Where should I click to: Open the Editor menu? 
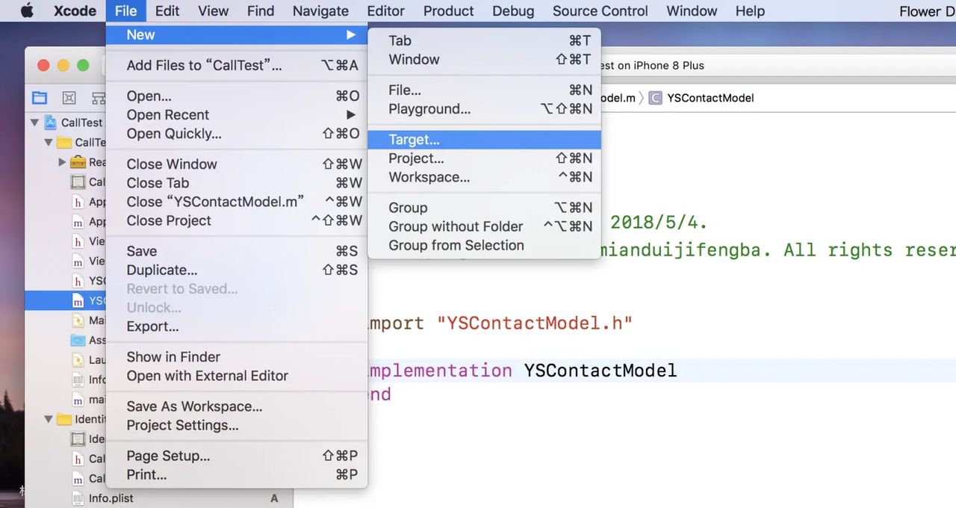(x=386, y=10)
